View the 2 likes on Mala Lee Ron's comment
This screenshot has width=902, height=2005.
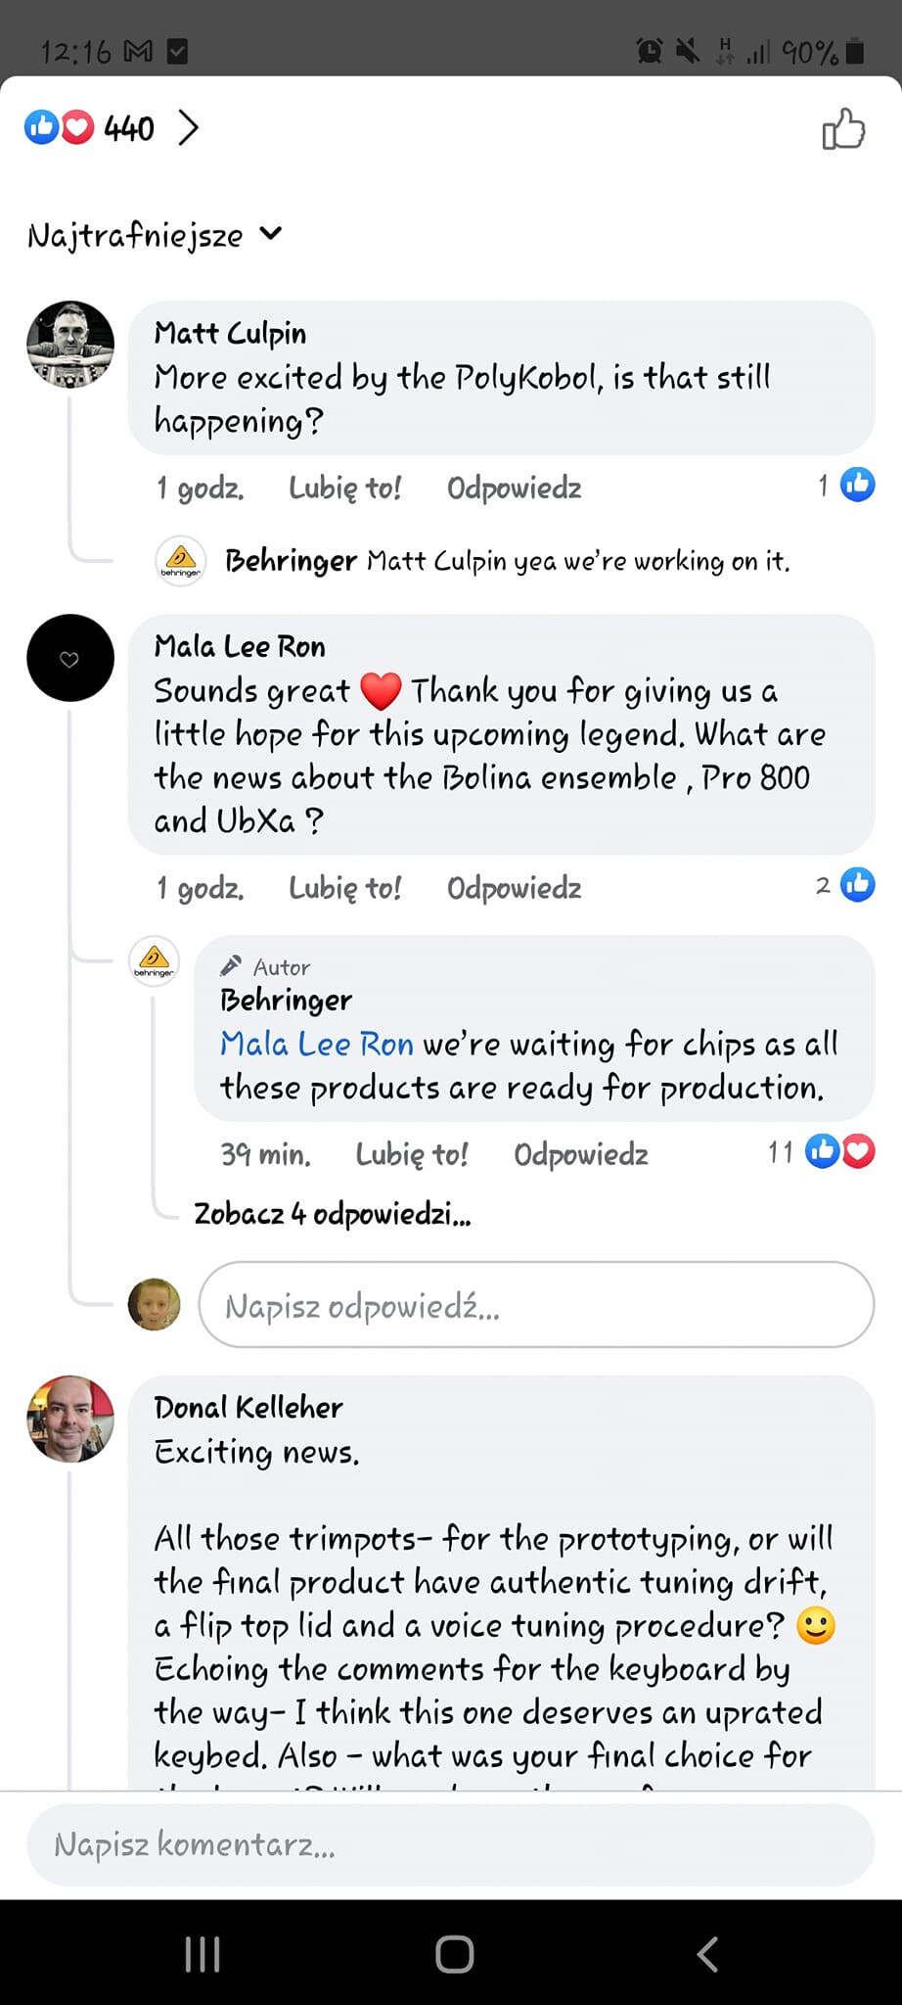[x=847, y=885]
